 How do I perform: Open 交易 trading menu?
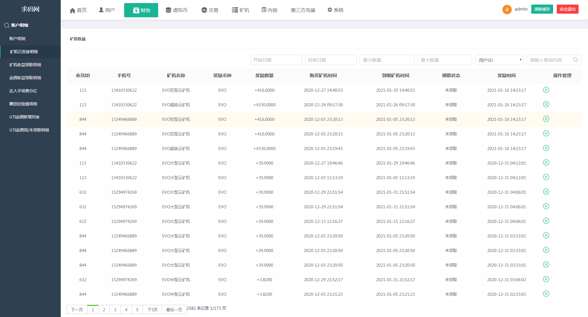tap(210, 10)
